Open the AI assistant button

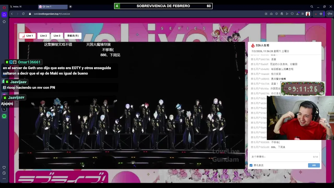tap(330, 14)
